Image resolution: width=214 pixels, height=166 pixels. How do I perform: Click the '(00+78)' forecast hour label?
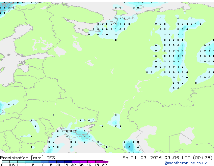pos(203,158)
